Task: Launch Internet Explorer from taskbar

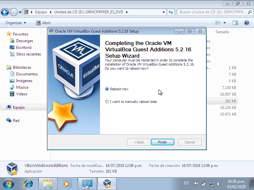Action: [29, 183]
